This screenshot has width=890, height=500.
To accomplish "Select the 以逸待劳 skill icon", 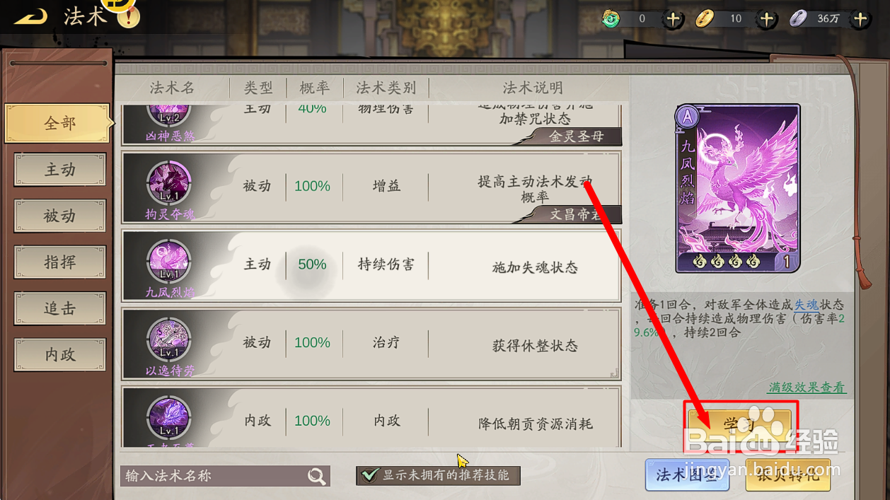I will 169,342.
